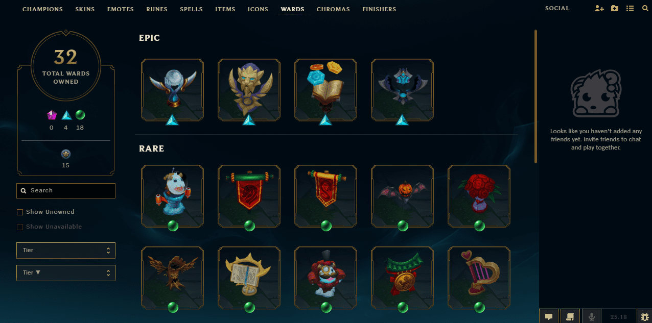Select the pumpkin bat ward thumbnail
The width and height of the screenshot is (652, 323).
point(402,196)
